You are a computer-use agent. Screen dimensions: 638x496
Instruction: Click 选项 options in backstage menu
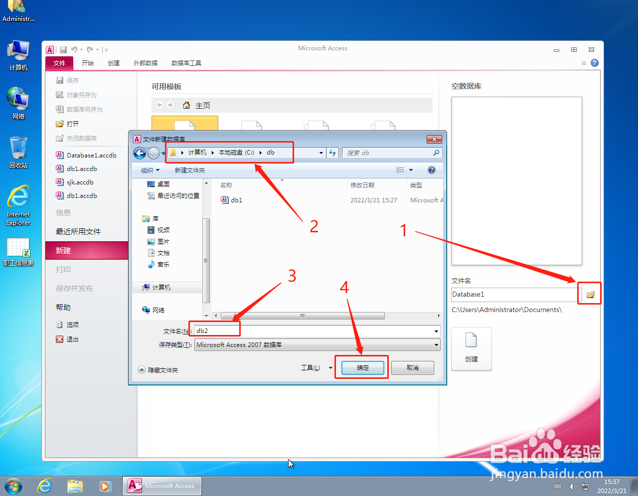(73, 325)
